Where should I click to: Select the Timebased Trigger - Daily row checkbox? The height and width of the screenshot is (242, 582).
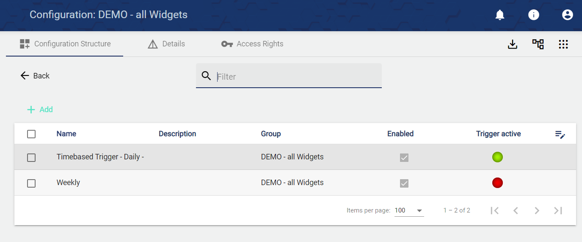coord(31,158)
